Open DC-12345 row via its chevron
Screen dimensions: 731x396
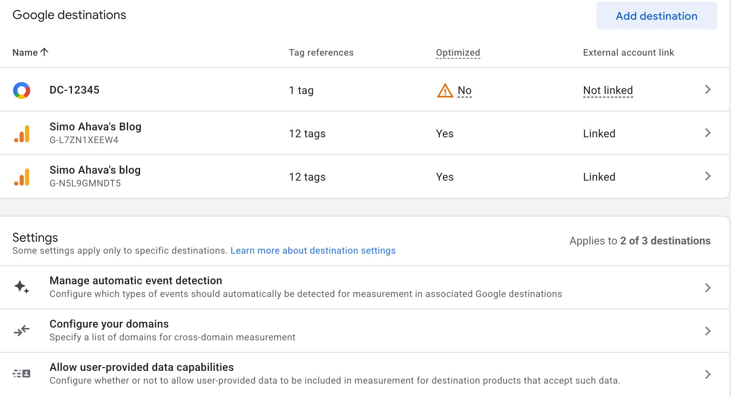[x=708, y=90]
